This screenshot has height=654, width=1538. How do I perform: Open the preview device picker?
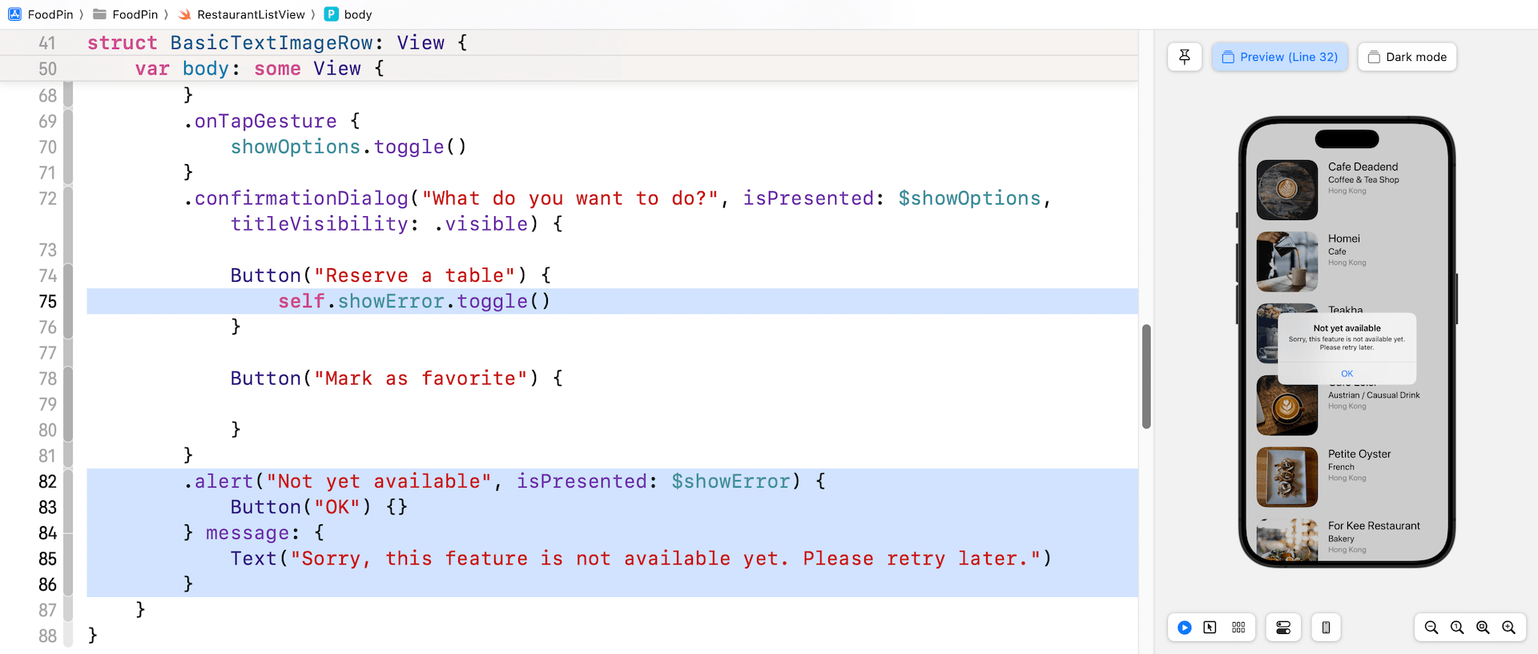(1326, 628)
